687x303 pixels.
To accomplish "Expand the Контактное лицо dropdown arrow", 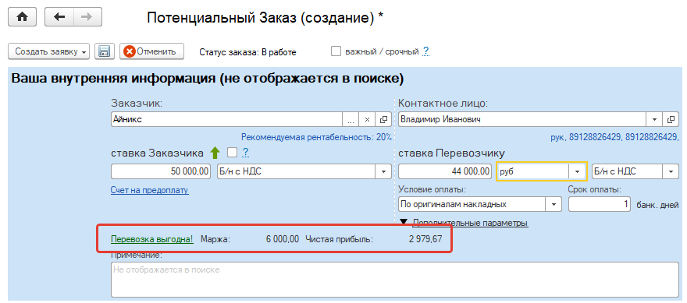I will point(654,119).
